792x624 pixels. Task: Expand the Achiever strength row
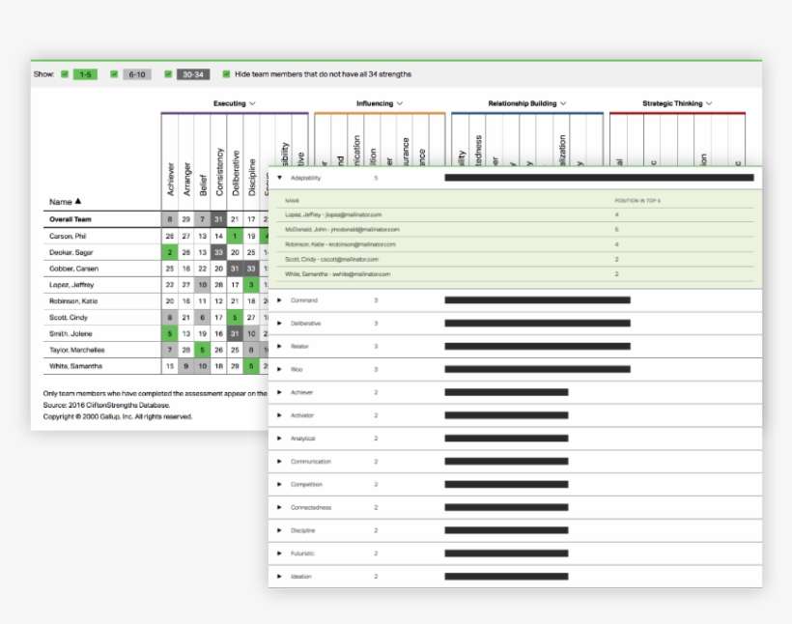coord(279,392)
